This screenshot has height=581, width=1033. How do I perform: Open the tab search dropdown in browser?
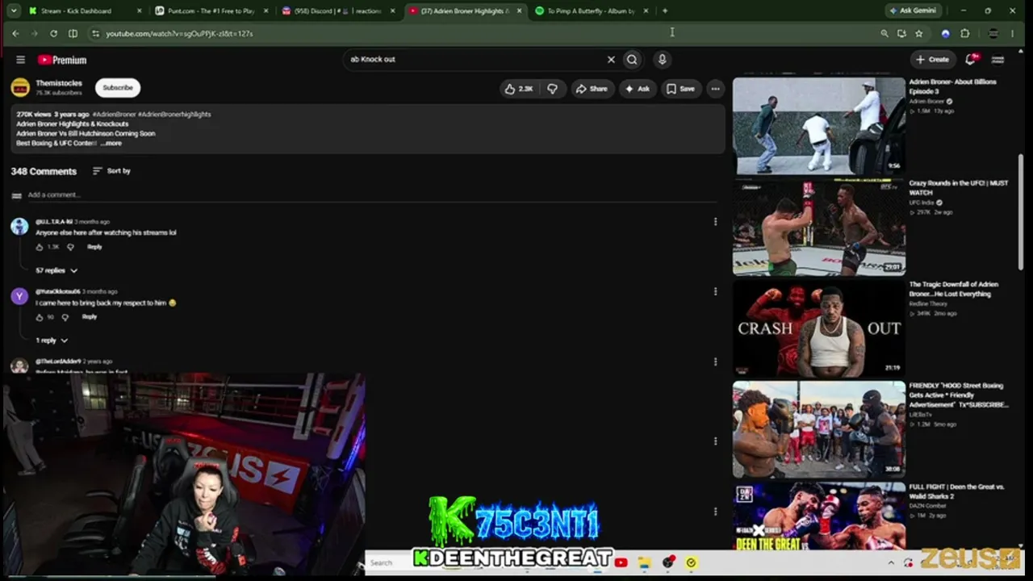[14, 10]
